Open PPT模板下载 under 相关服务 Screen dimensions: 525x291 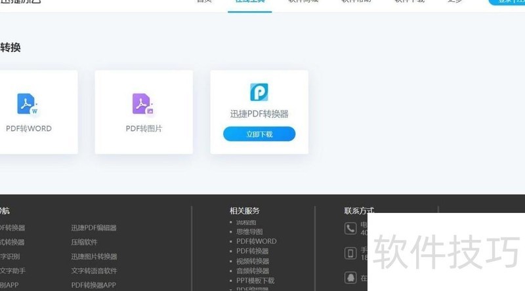[255, 281]
